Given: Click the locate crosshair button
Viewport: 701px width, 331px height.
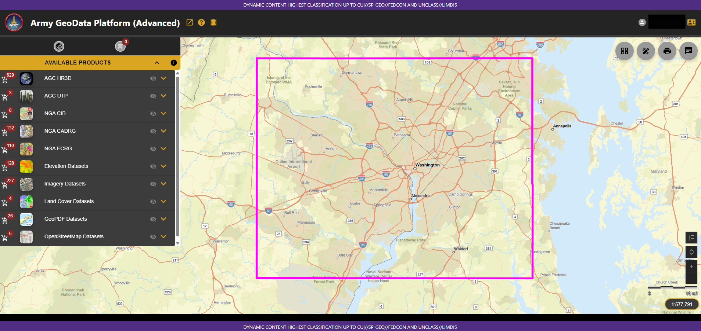Looking at the screenshot, I should point(691,252).
